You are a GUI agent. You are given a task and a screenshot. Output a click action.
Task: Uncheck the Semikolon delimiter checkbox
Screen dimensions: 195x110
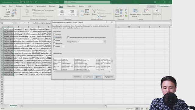[54, 37]
